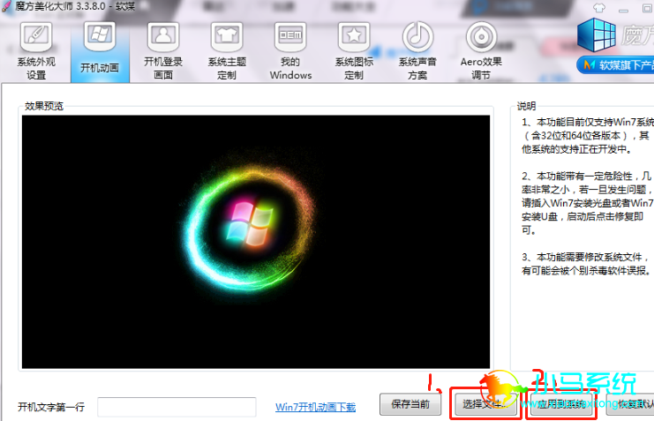Image resolution: width=654 pixels, height=421 pixels.
Task: Minimize the 魔方美化大师 window
Action: point(624,9)
